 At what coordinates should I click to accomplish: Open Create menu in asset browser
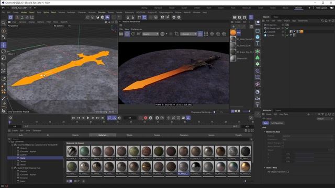(15, 131)
